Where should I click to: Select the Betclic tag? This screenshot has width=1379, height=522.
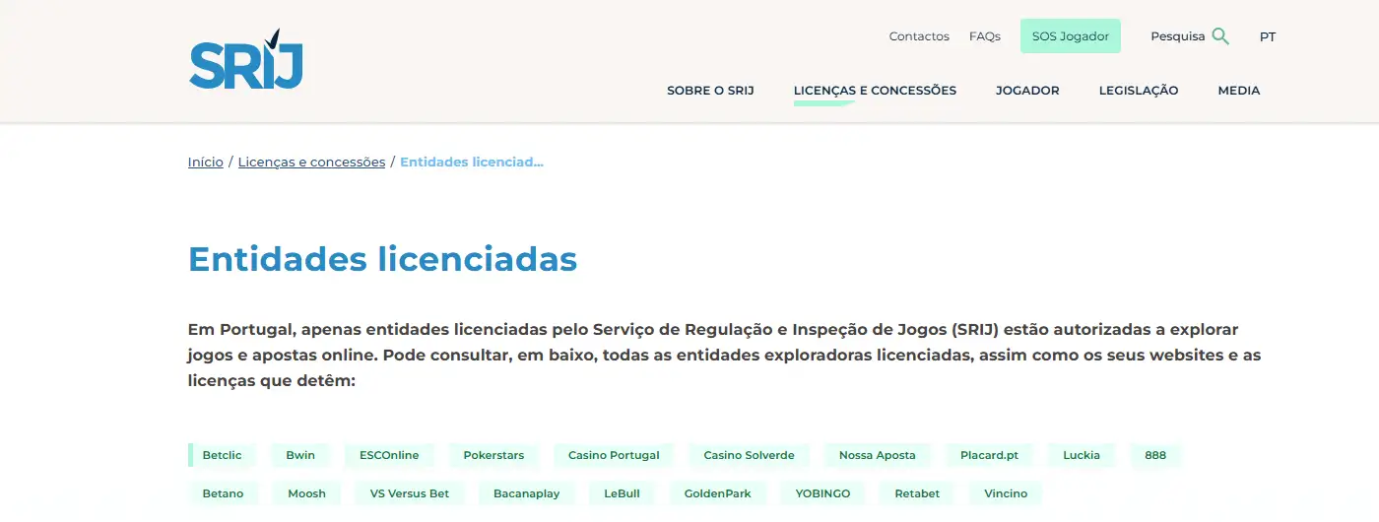pyautogui.click(x=222, y=455)
